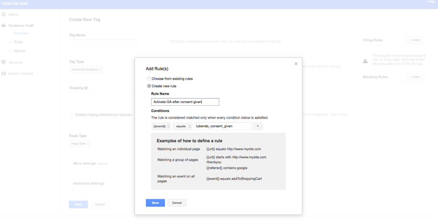438x221 pixels.
Task: Close the Add Rule(s) dialog
Action: (296, 64)
